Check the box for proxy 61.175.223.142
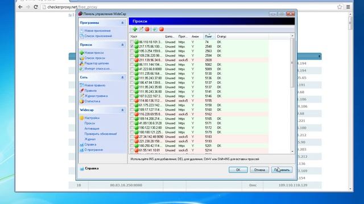This screenshot has height=204, width=364. [132, 105]
